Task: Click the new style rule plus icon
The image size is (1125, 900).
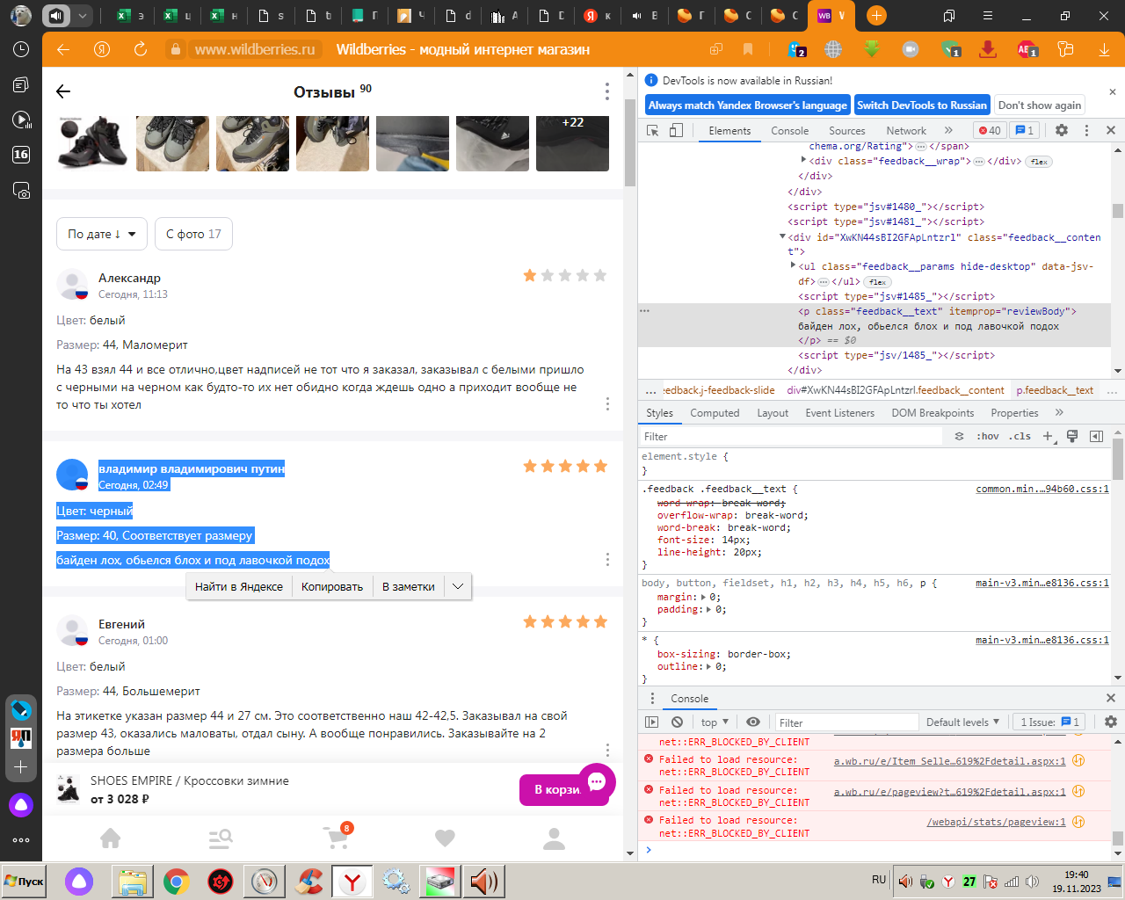Action: 1048,436
